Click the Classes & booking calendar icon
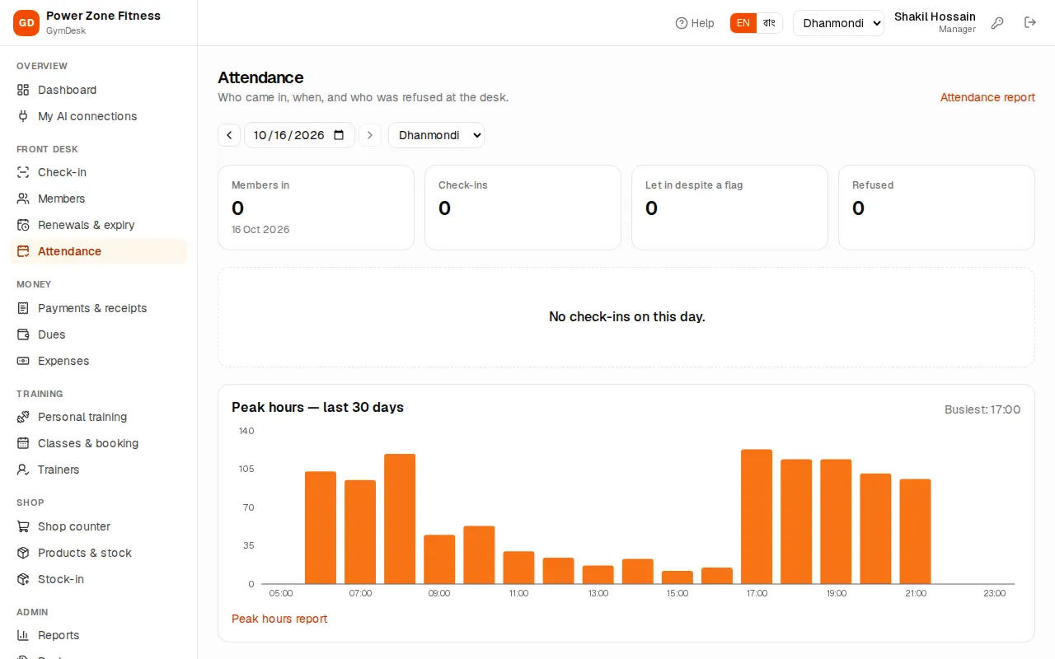Screen dimensions: 1055x659 (x=23, y=443)
